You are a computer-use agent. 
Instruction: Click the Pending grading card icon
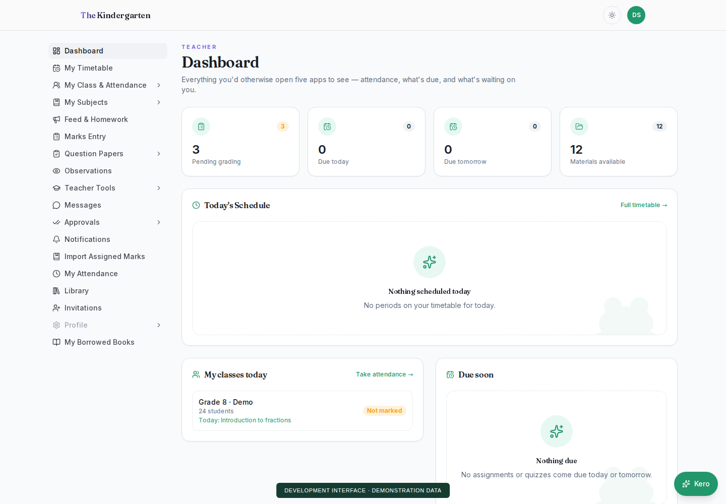[x=201, y=127]
